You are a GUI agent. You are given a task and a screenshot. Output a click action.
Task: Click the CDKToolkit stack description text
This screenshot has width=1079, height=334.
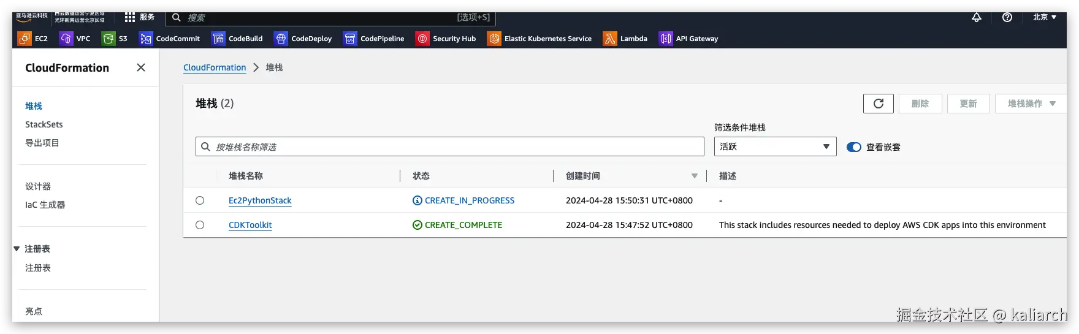[882, 225]
